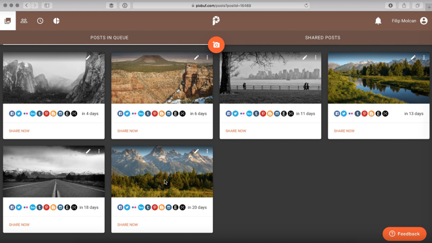Screen dimensions: 432x243
Task: Click Share Now on the 11 days post
Action: coord(235,131)
